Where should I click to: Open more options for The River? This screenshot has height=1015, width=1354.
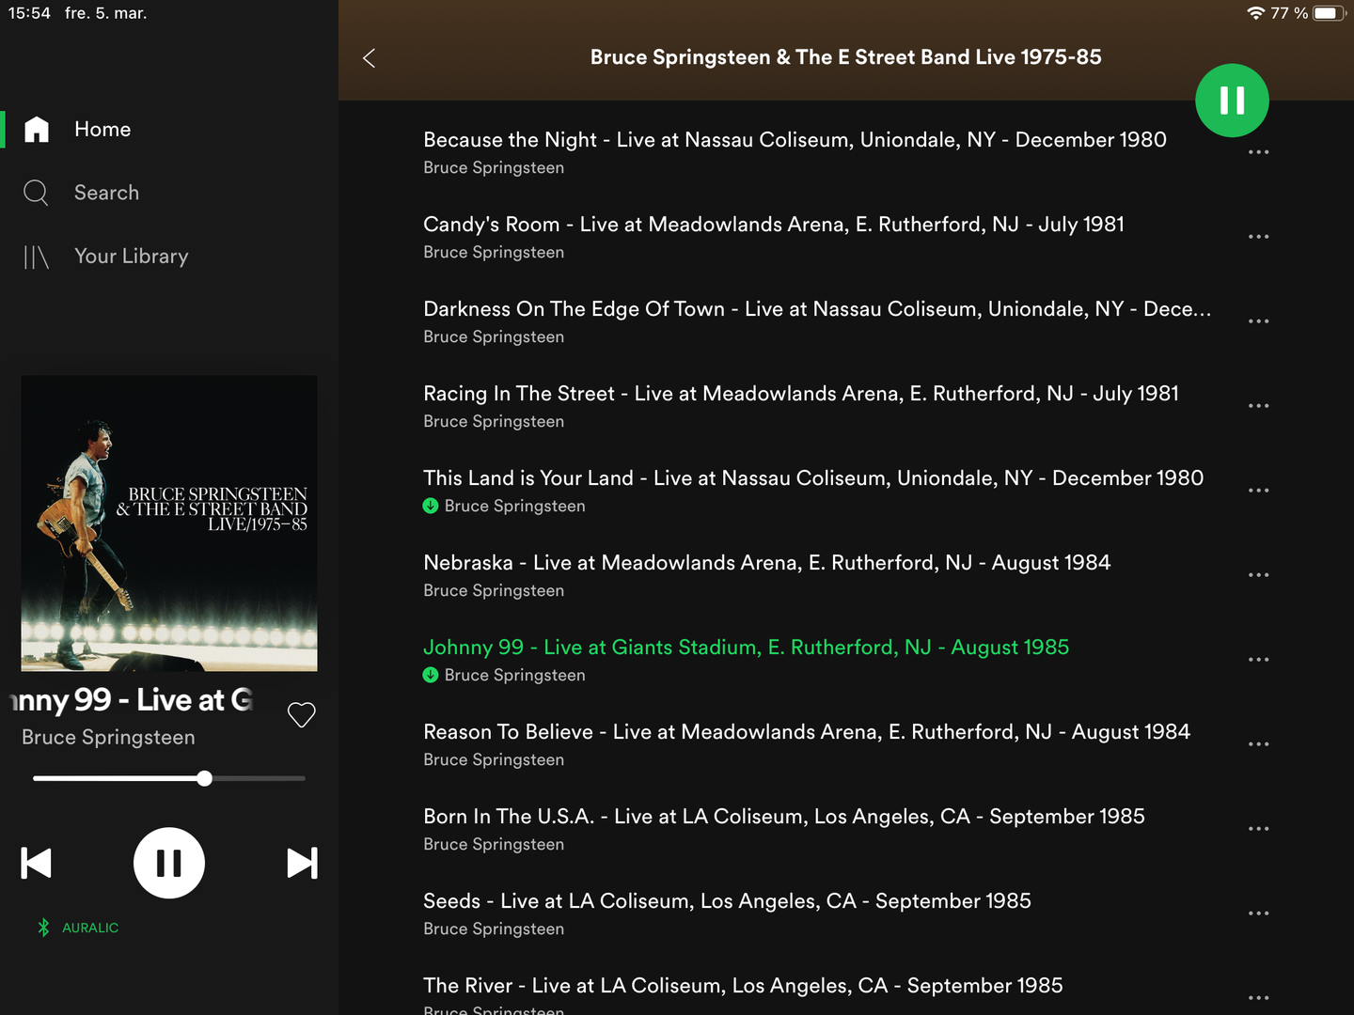coord(1258,998)
